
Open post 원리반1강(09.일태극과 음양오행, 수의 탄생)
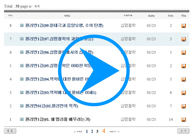tap(64, 25)
